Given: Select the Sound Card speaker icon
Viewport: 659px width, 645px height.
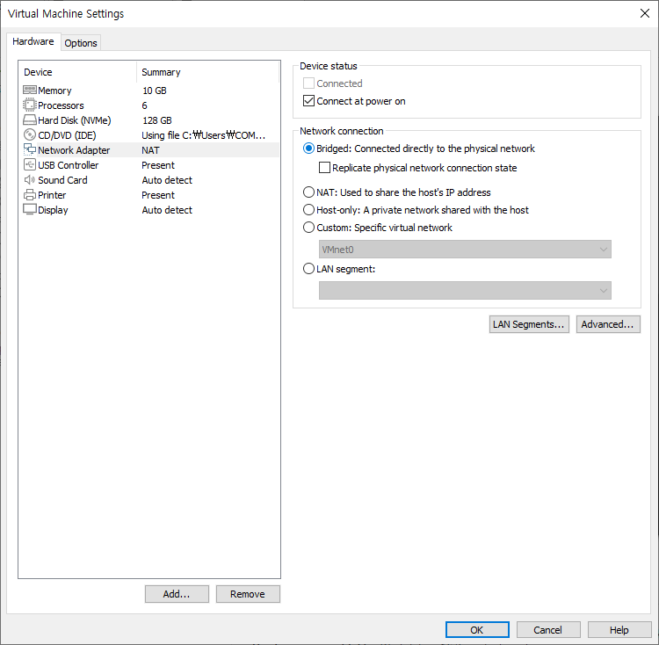Looking at the screenshot, I should [x=30, y=180].
